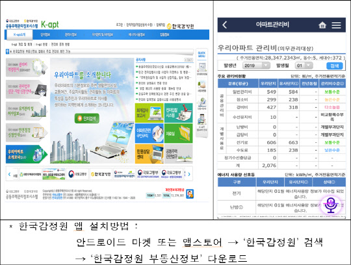The width and height of the screenshot is (351, 265).
Task: Open the 유지관리 및 이력정보 menu
Action: (102, 34)
